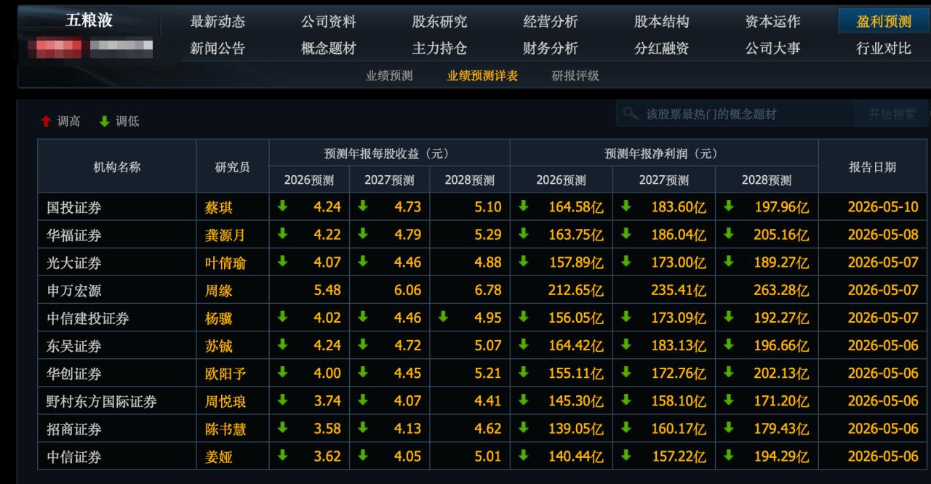Click the 研究员 column header

[x=233, y=166]
